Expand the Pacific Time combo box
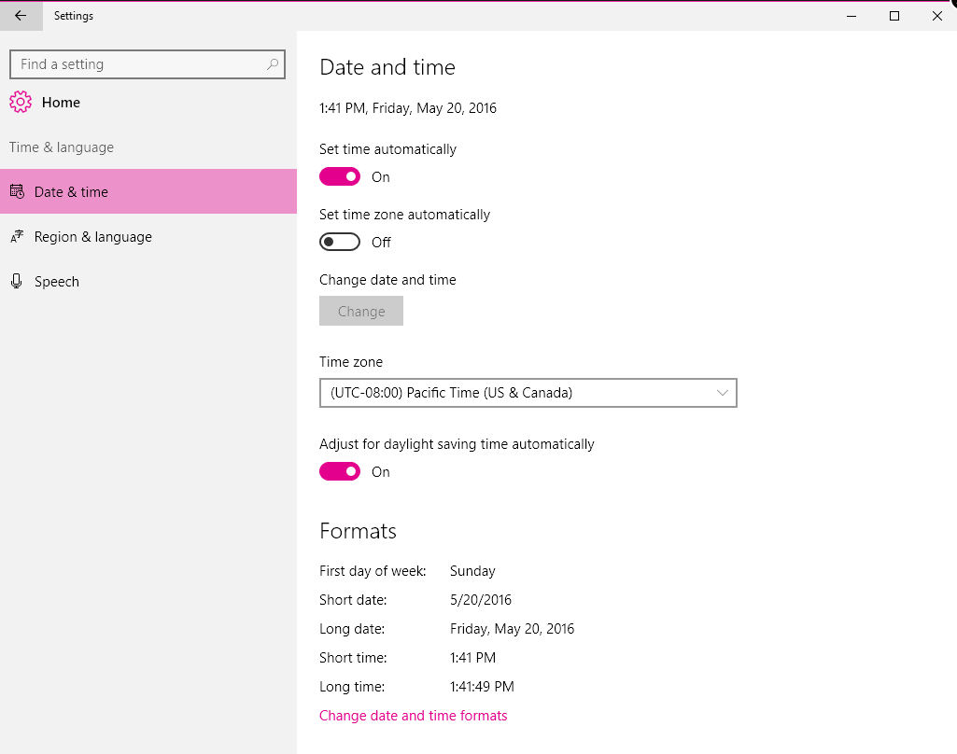The width and height of the screenshot is (957, 754). pos(528,393)
